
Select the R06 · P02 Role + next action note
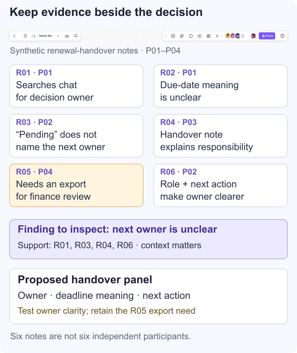pos(221,185)
